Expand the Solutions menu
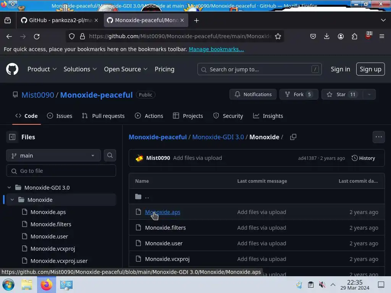Screen dimensions: 391x293 pos(80,69)
